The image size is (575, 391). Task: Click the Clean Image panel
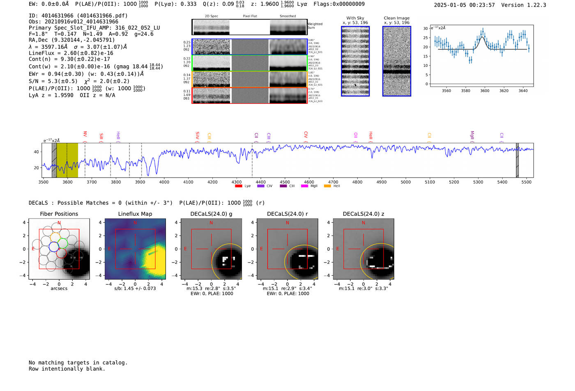(397, 61)
